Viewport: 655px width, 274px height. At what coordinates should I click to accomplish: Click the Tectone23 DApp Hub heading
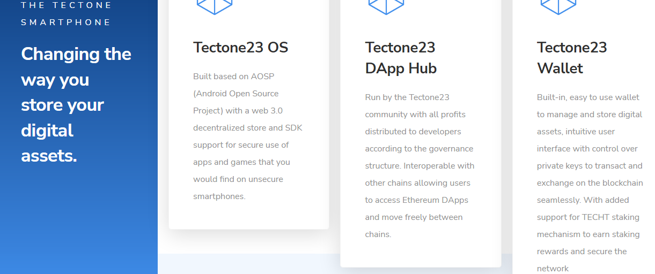click(401, 58)
